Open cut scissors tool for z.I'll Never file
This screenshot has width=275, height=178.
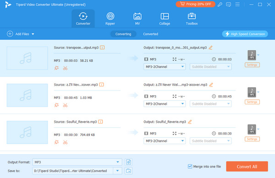65,105
